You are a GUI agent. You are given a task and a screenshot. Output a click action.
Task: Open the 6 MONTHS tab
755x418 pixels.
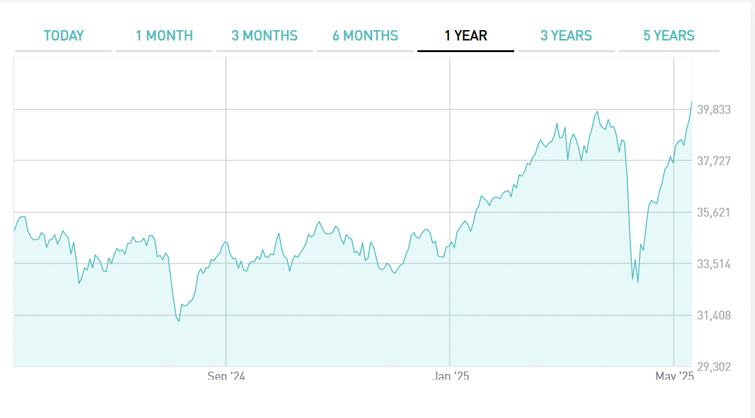(365, 36)
